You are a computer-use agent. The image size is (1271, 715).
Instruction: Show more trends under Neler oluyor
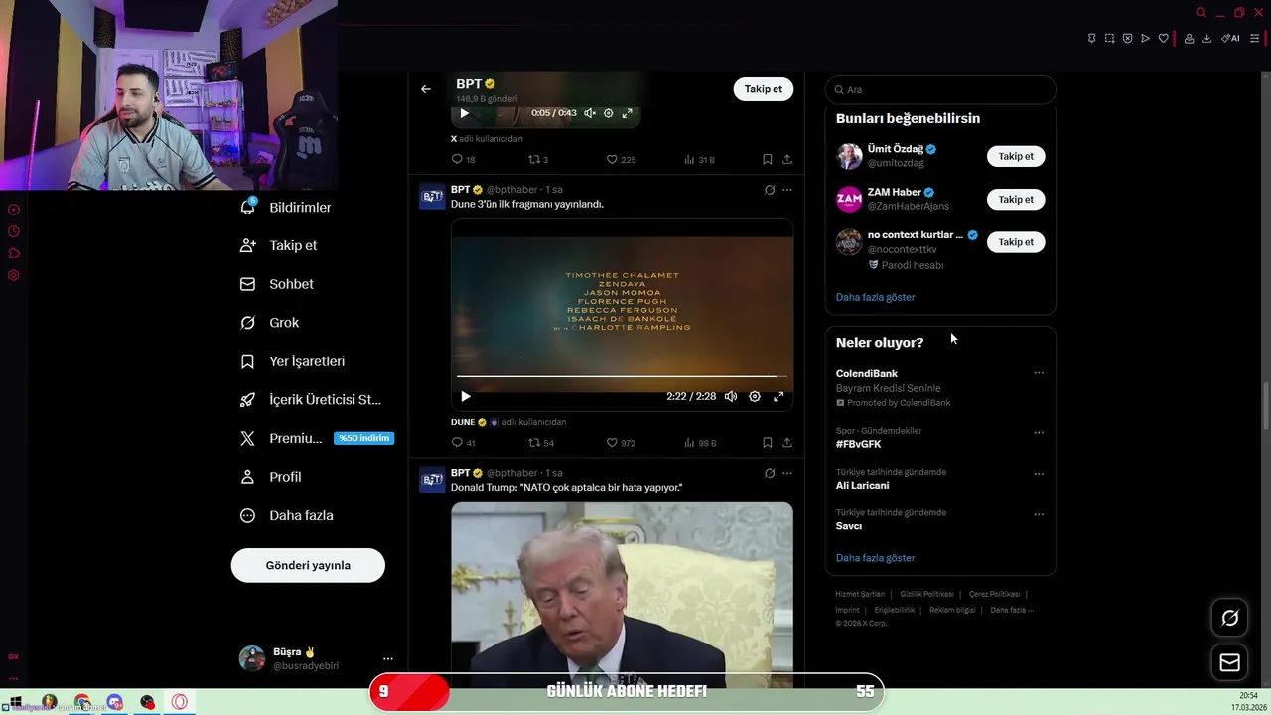point(875,558)
